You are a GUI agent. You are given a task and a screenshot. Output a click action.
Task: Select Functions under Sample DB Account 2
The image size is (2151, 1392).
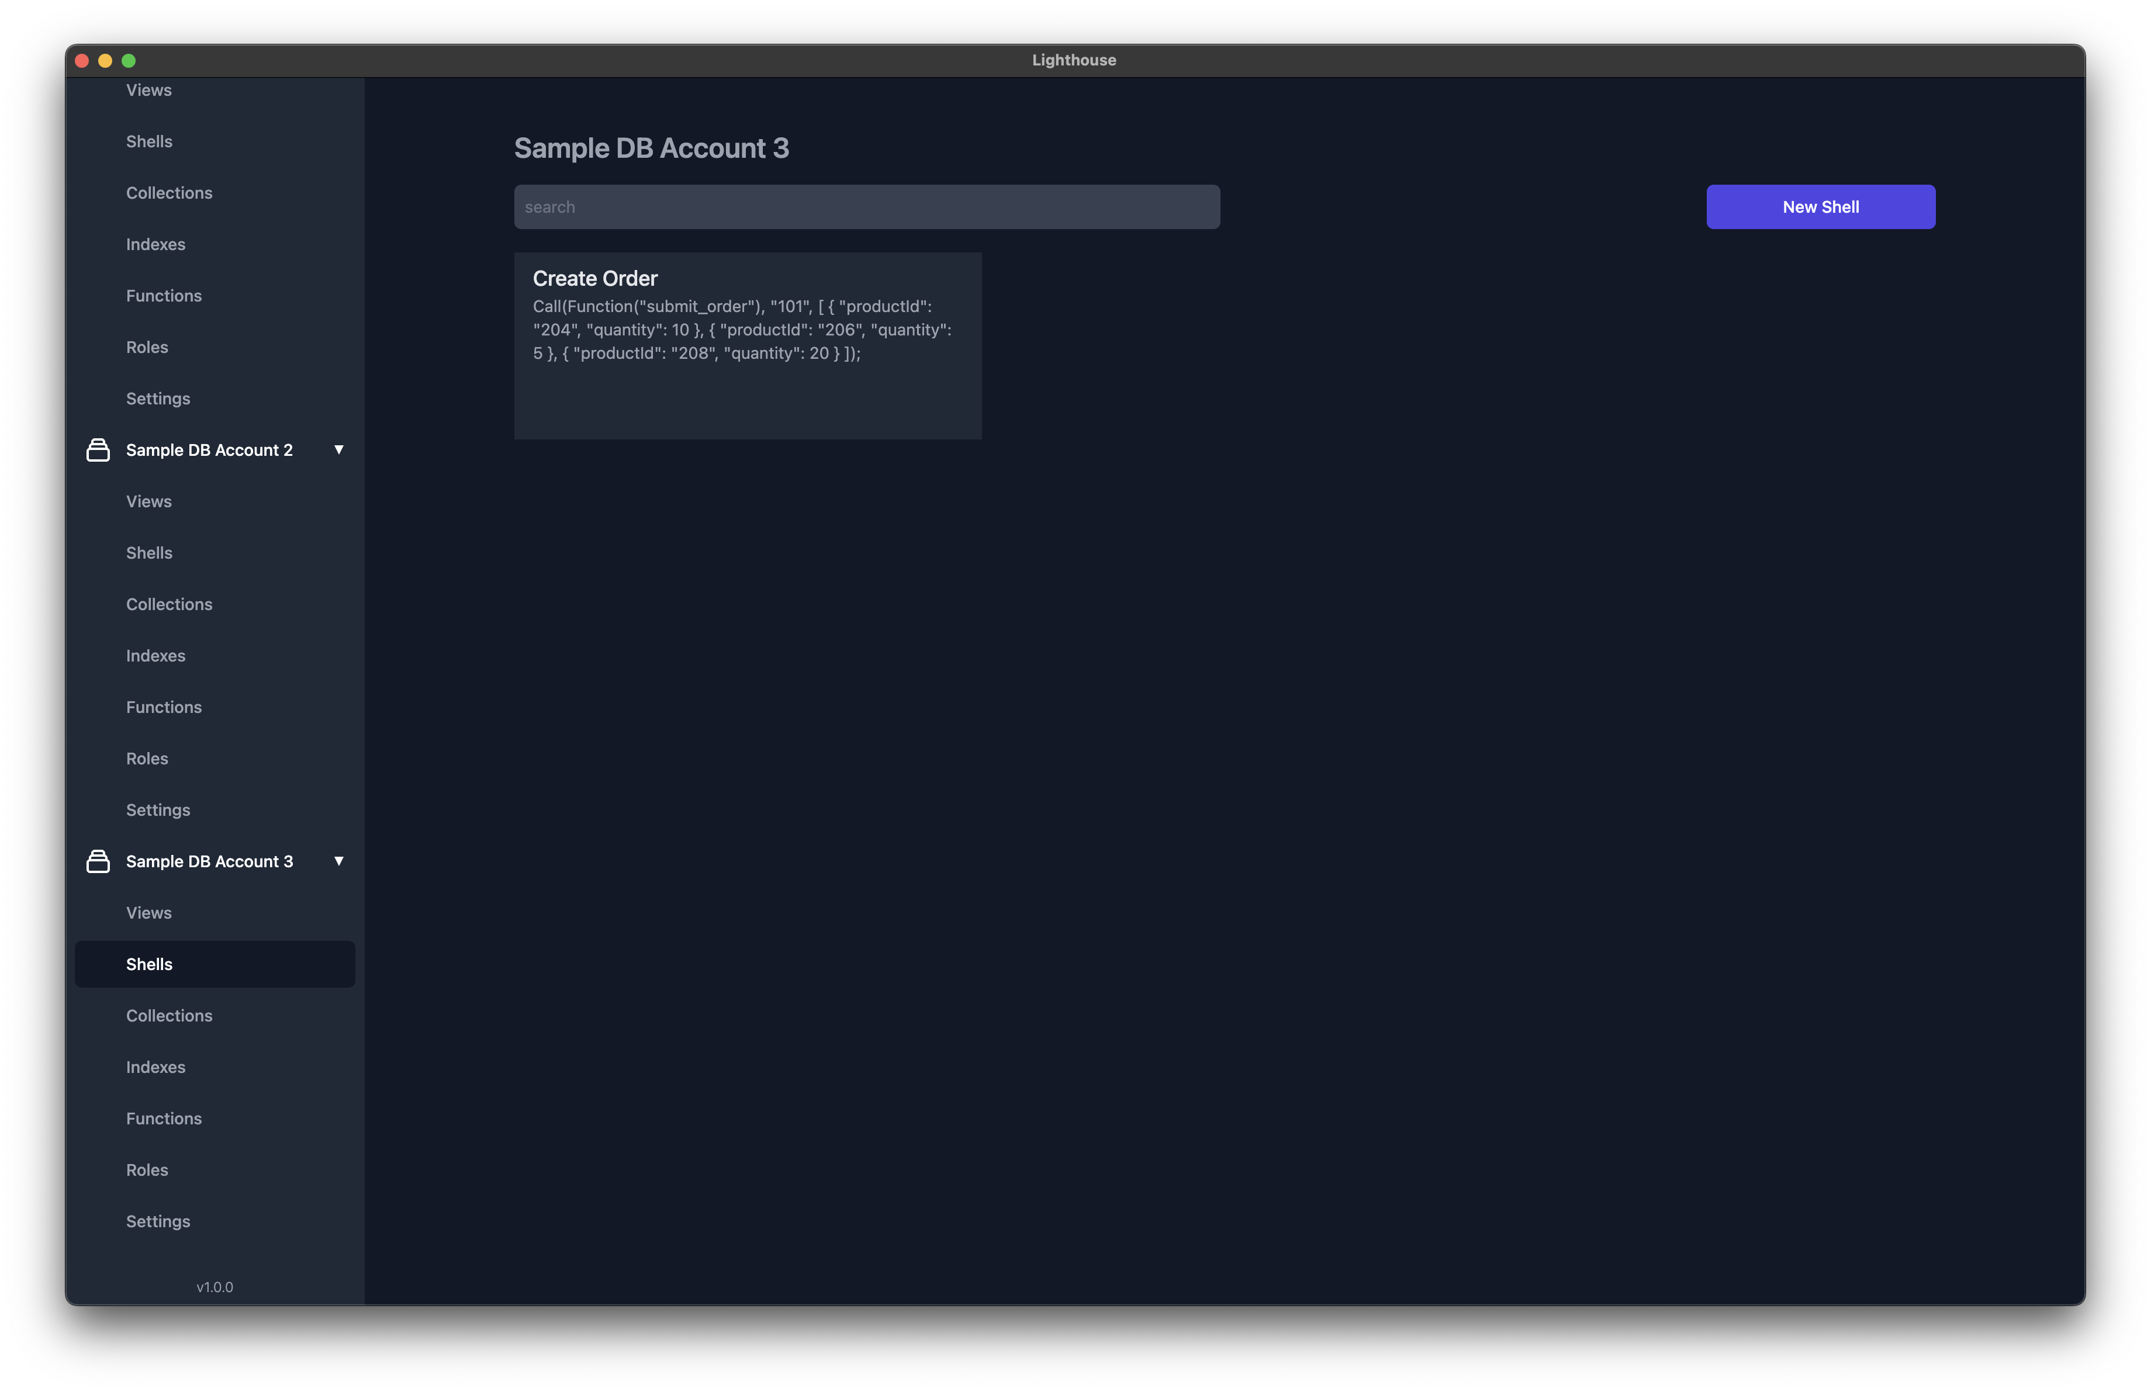tap(163, 705)
